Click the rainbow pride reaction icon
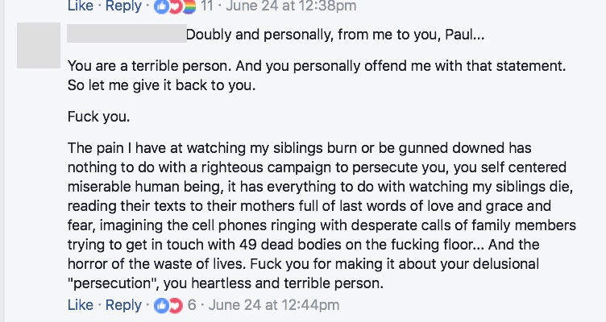Viewport: 606px width, 322px height. pos(188,6)
